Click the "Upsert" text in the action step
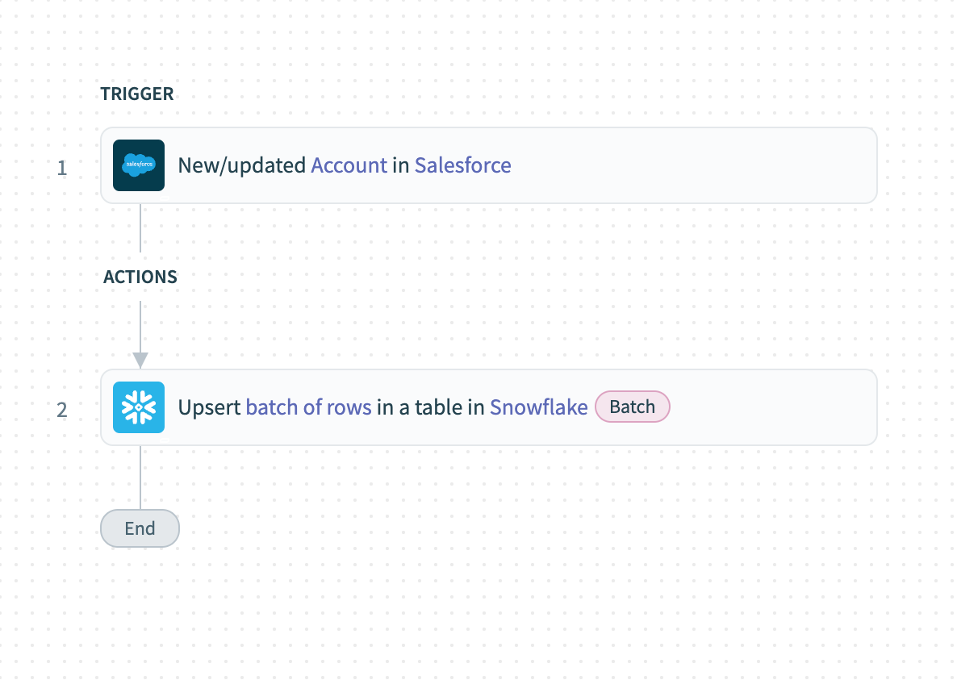 coord(209,407)
